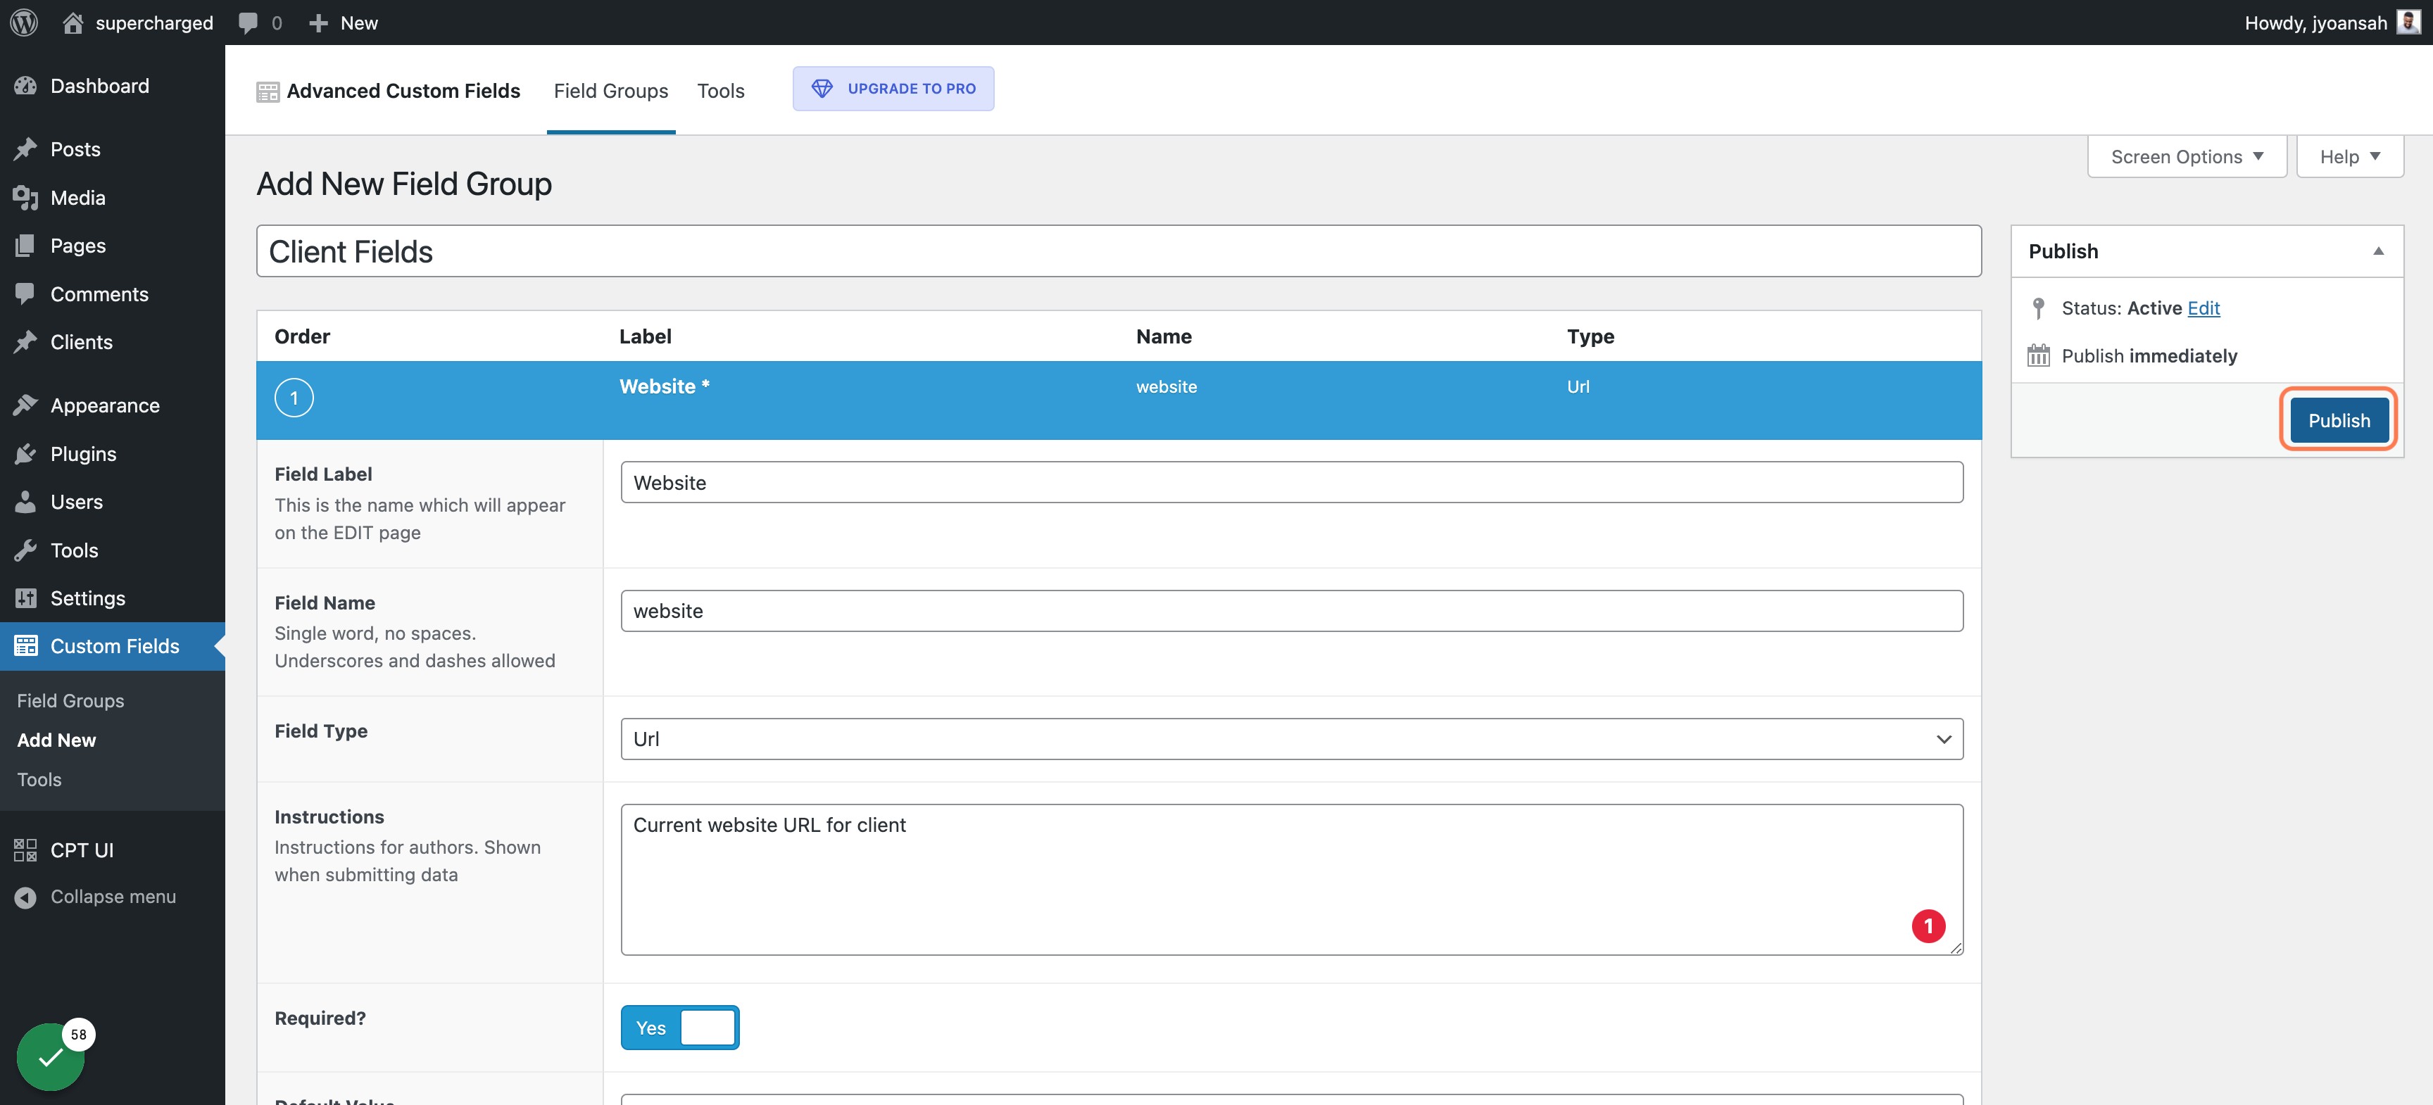Click the green checkmark badge with 58
Image resolution: width=2433 pixels, height=1105 pixels.
tap(51, 1058)
